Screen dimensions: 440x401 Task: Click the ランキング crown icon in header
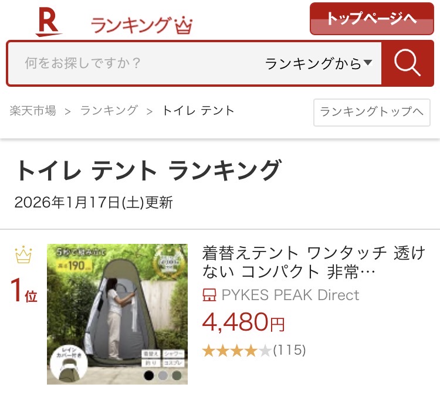point(184,25)
